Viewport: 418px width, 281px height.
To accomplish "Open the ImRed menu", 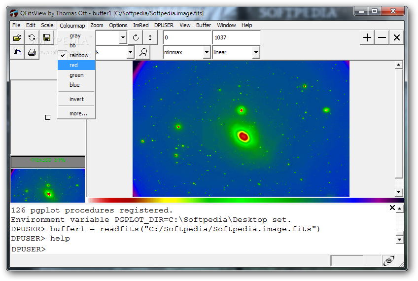I will [141, 25].
